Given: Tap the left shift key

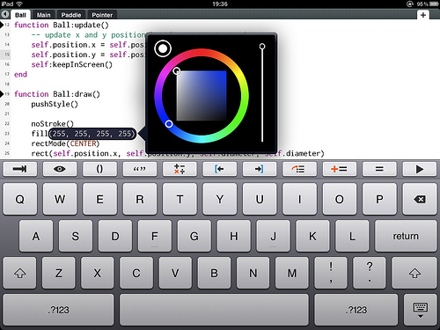Looking at the screenshot, I should coord(19,273).
